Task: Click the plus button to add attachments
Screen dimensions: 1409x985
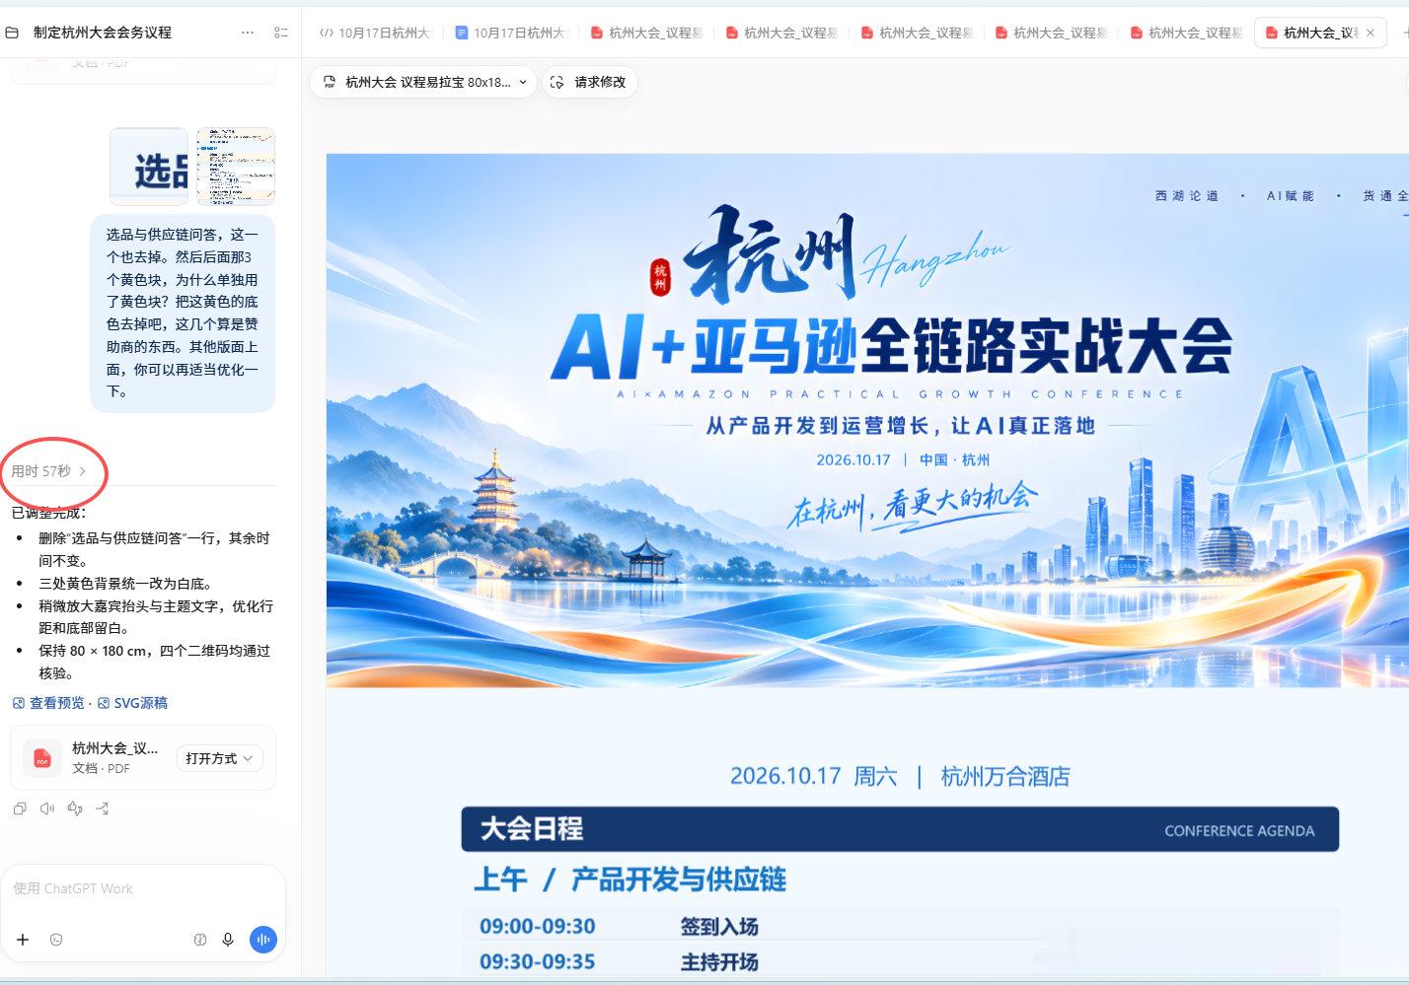Action: click(x=23, y=940)
